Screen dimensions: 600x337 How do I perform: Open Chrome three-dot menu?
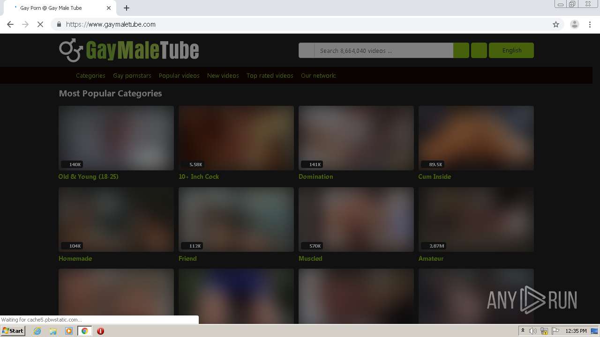point(590,24)
